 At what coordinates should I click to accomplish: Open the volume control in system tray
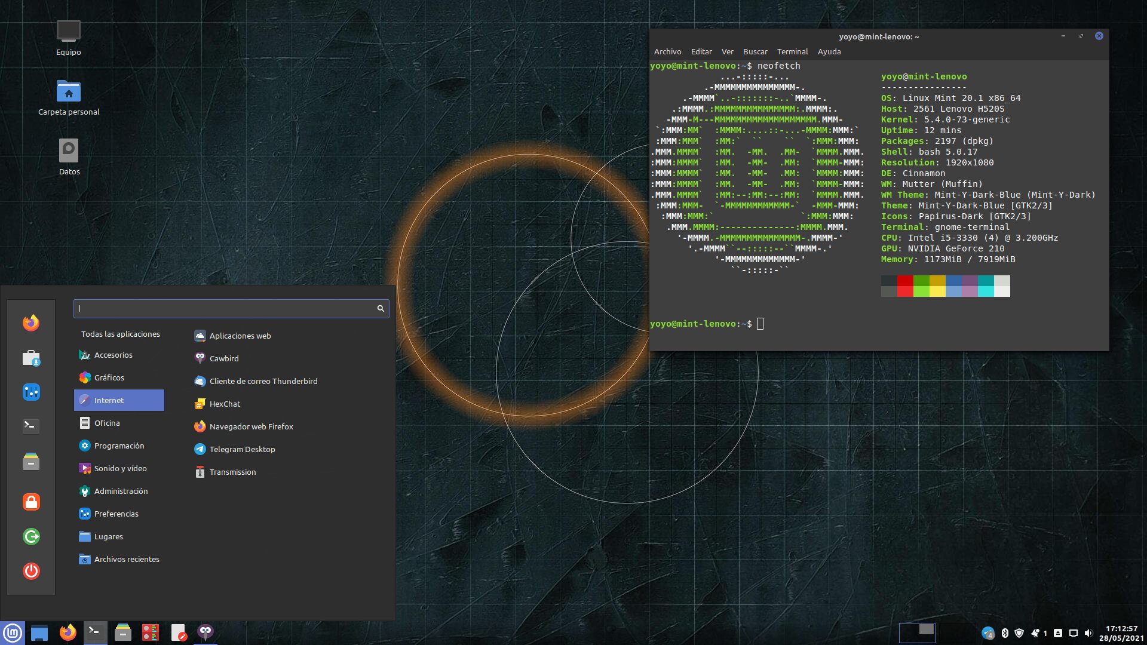pyautogui.click(x=1088, y=633)
